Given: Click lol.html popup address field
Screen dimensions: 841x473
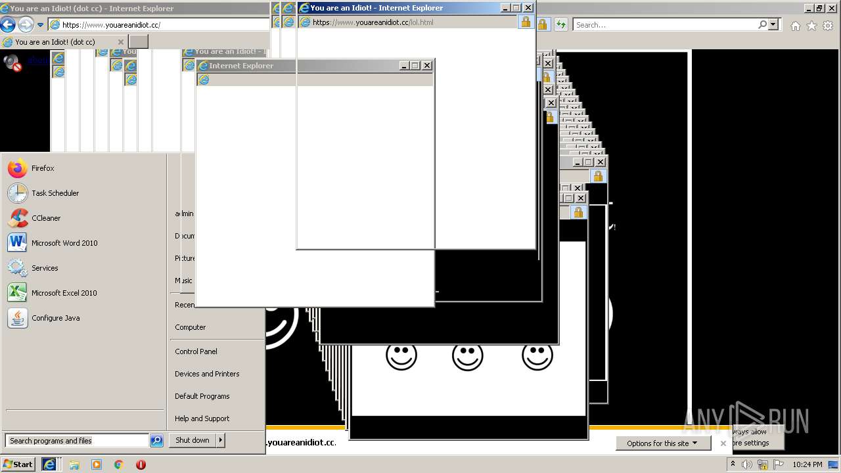Looking at the screenshot, I should (409, 22).
